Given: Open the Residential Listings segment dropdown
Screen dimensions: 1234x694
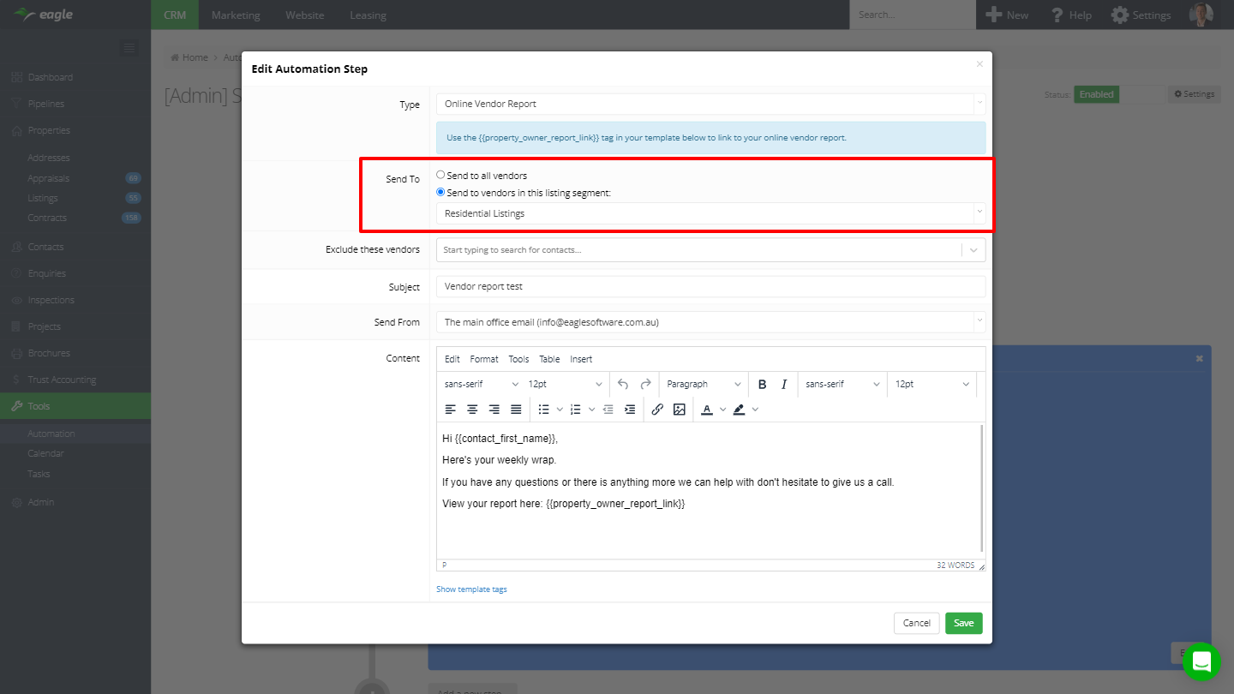Looking at the screenshot, I should click(x=710, y=213).
